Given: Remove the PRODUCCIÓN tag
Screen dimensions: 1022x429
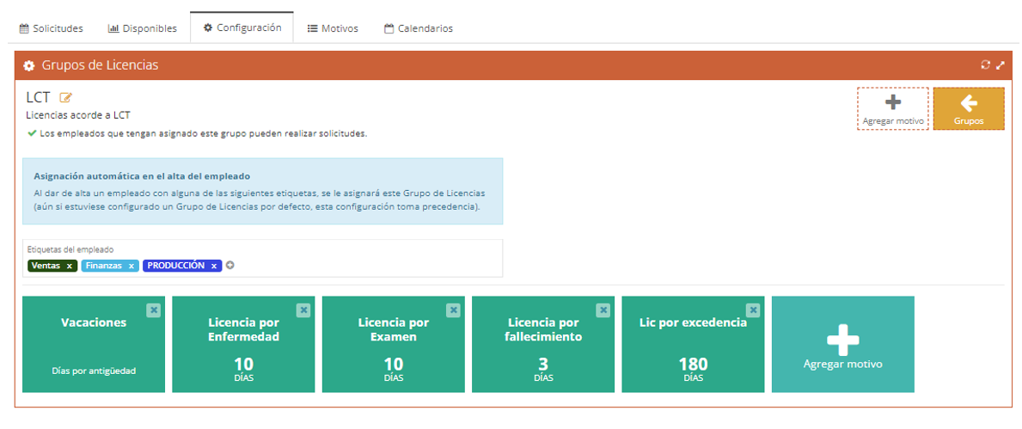Looking at the screenshot, I should [214, 266].
